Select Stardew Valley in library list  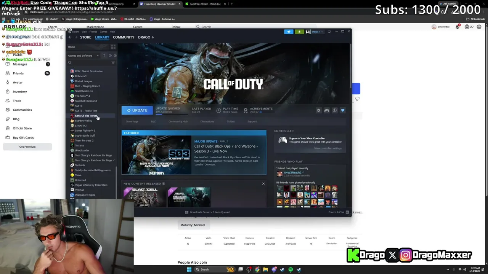tap(83, 121)
